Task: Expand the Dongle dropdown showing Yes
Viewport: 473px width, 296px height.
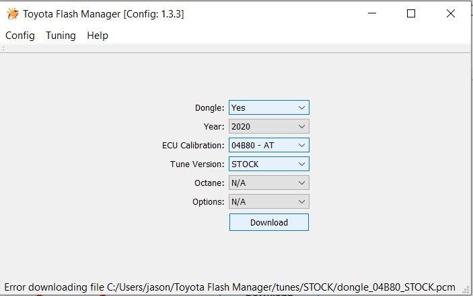Action: (x=268, y=107)
